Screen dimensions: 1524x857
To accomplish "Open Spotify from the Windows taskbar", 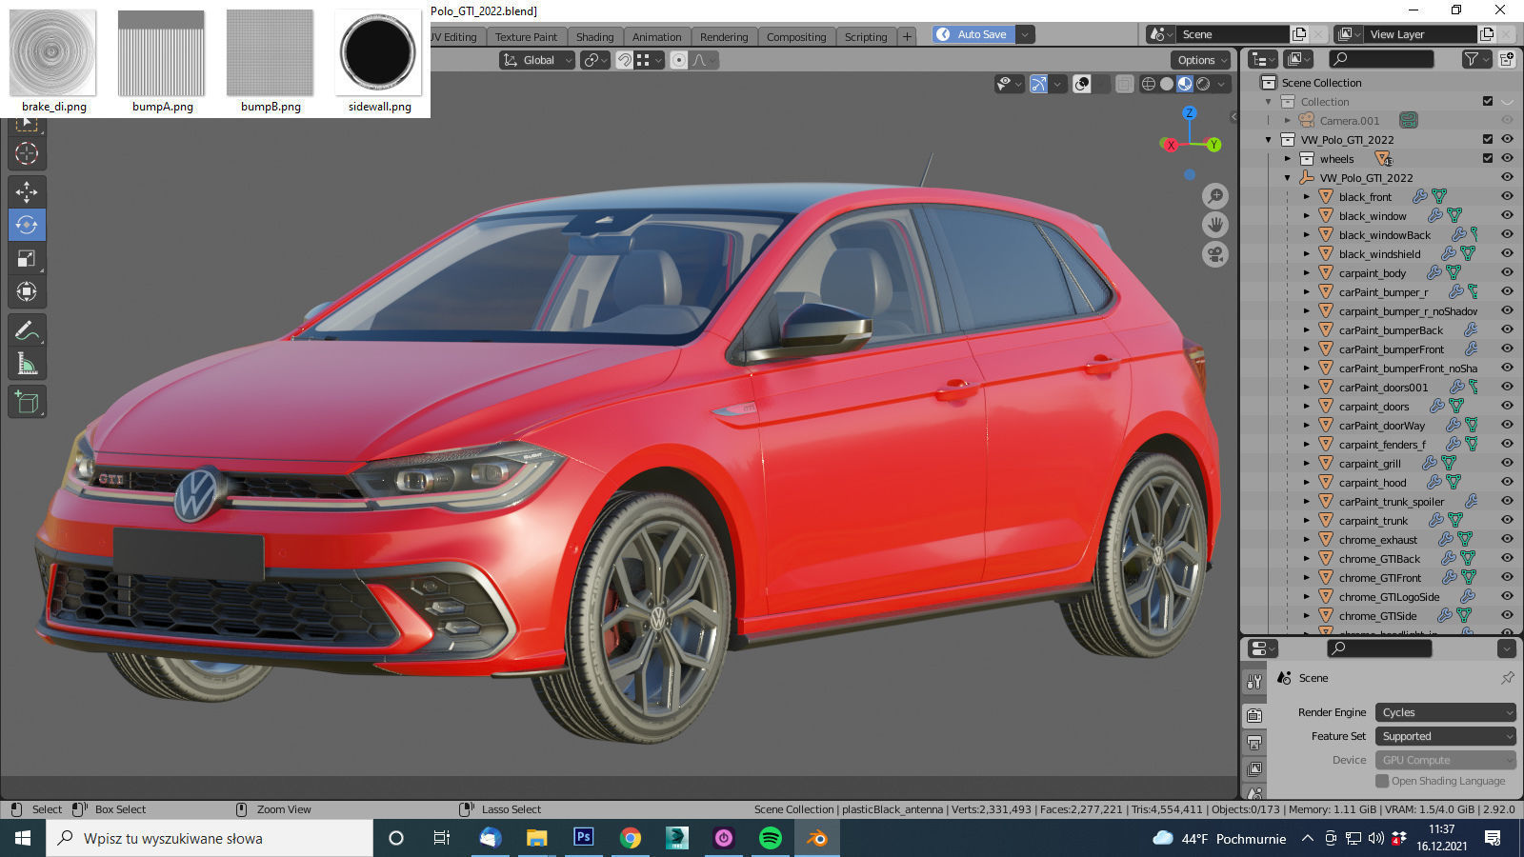I will 771,838.
